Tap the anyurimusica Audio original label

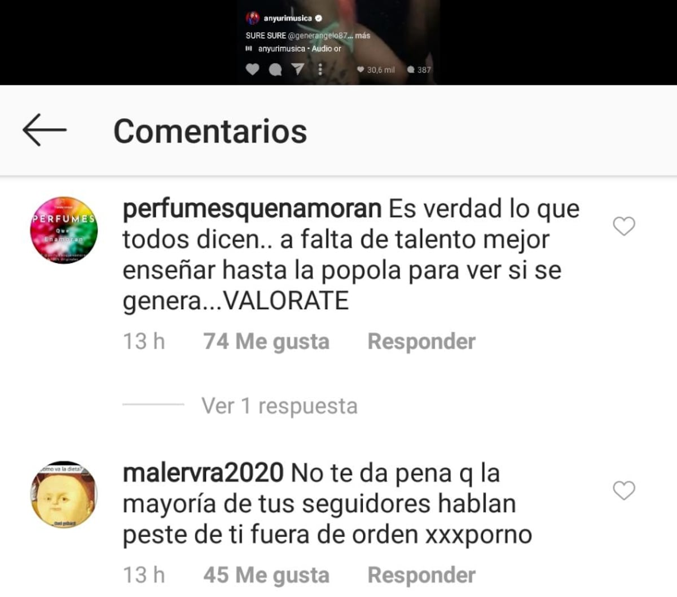point(300,49)
